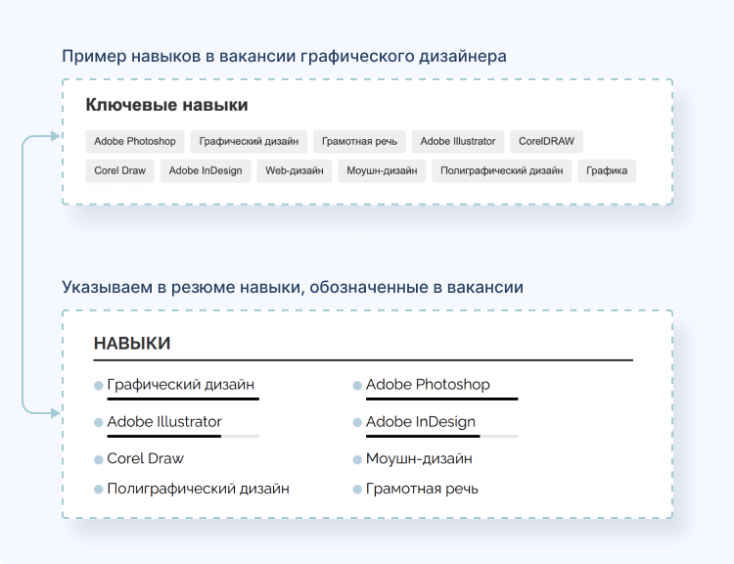Click skill level bar under Adobe Illustrator
Viewport: 734px width, 564px height.
click(183, 436)
